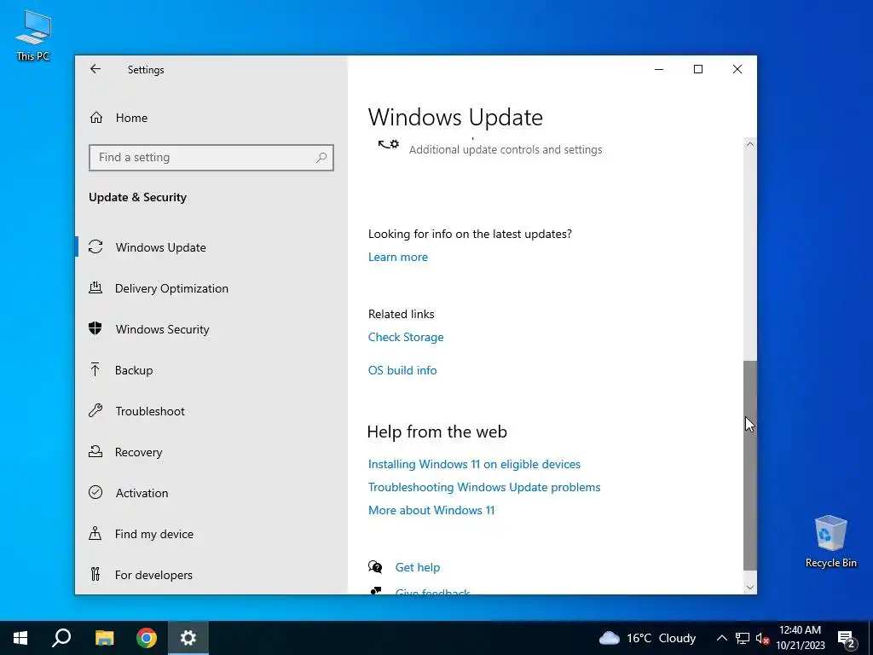Open OS build info link
The width and height of the screenshot is (873, 655).
coord(402,370)
